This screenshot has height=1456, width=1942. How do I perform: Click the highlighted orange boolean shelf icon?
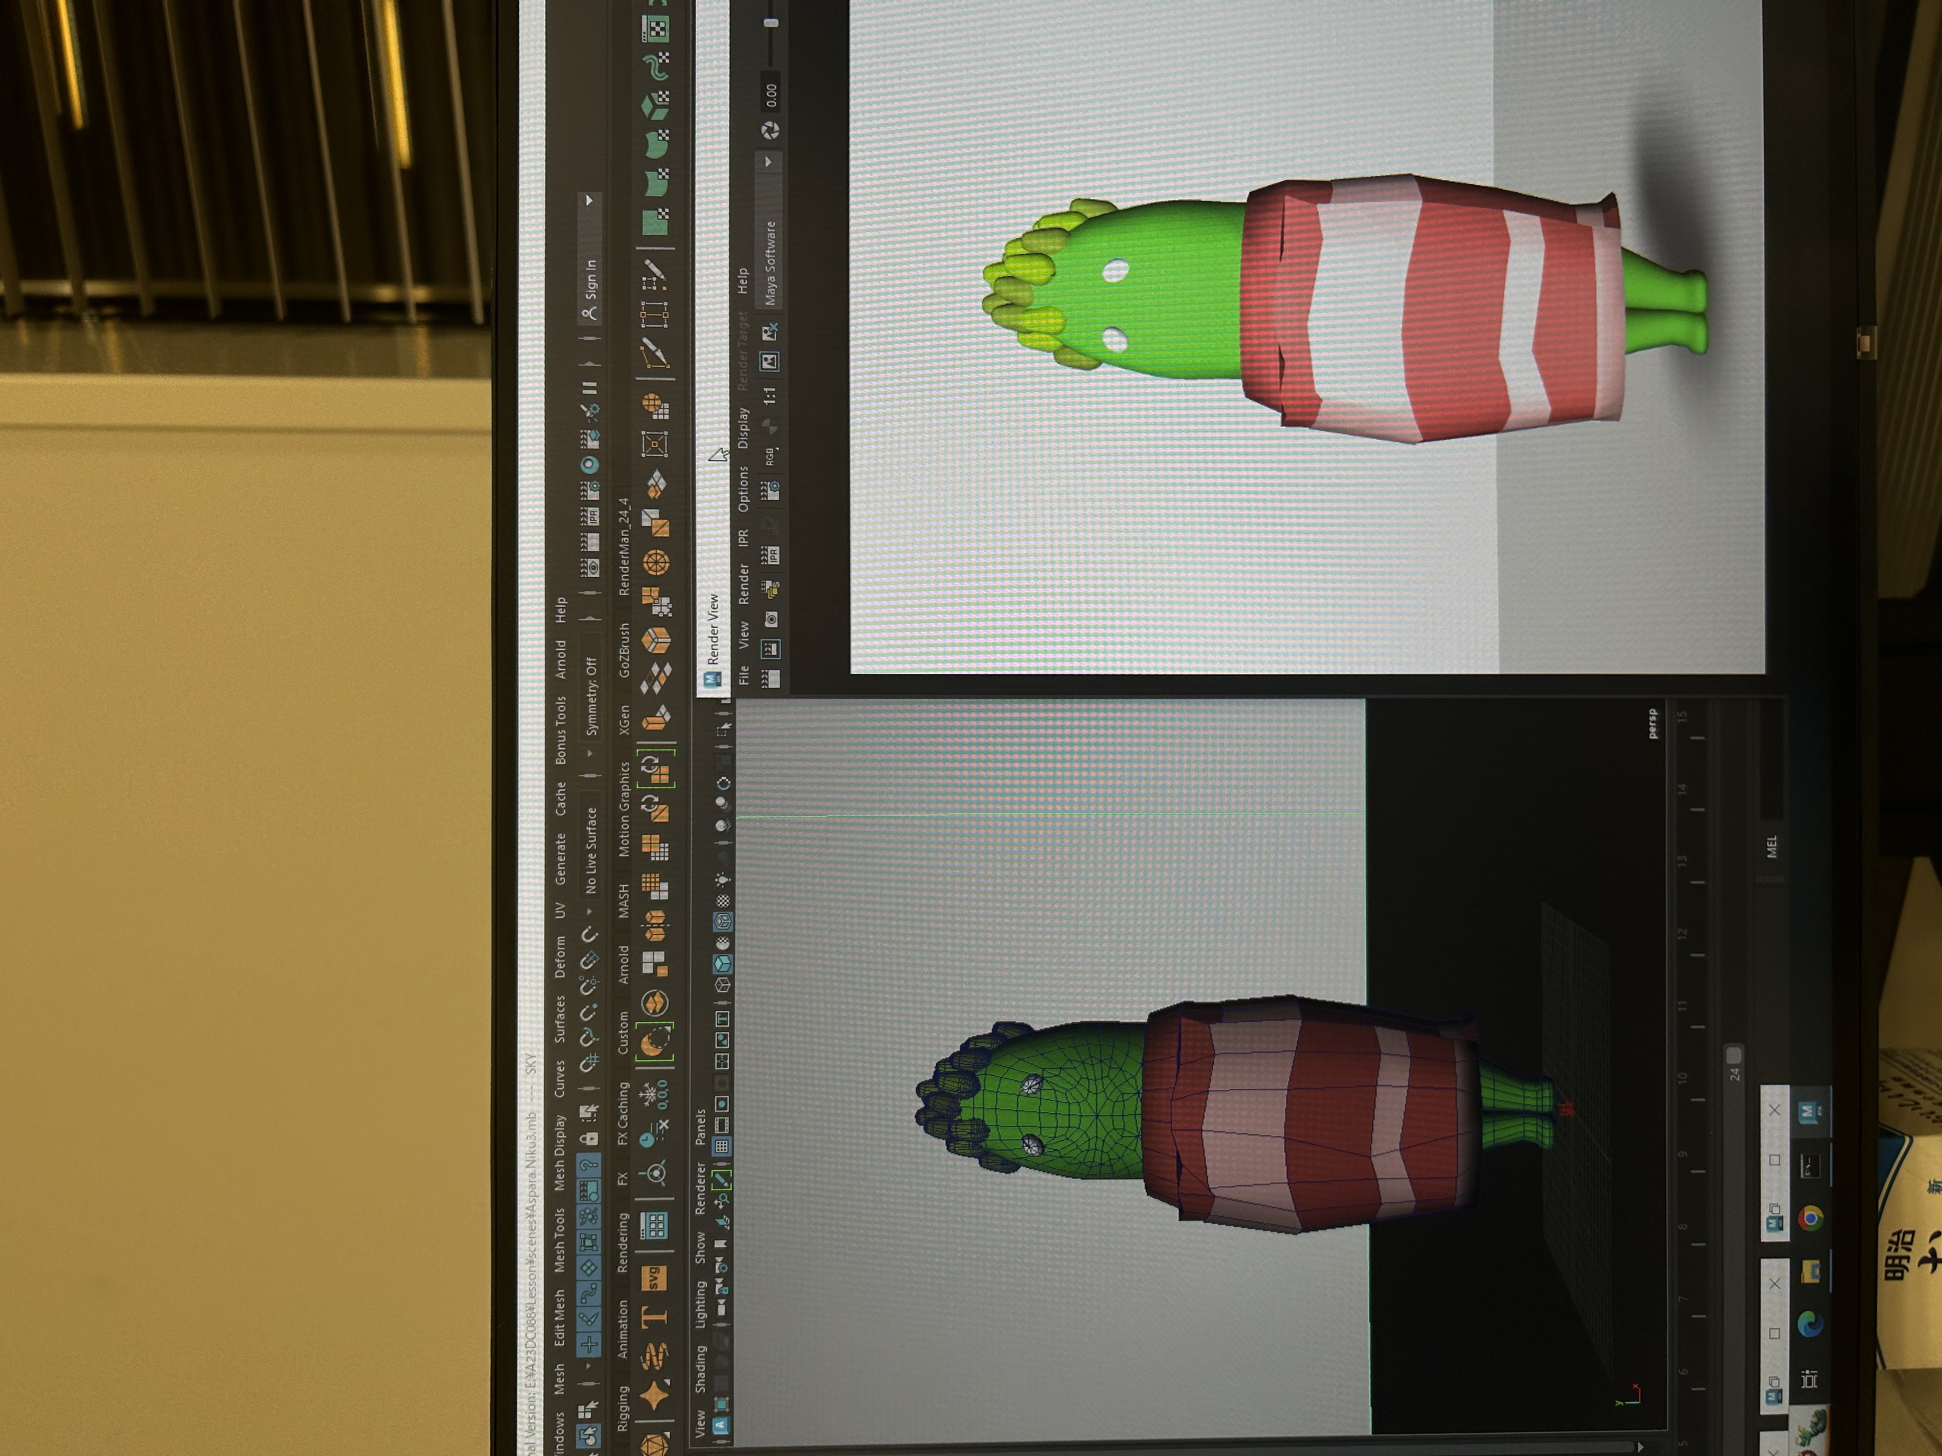click(x=655, y=1042)
